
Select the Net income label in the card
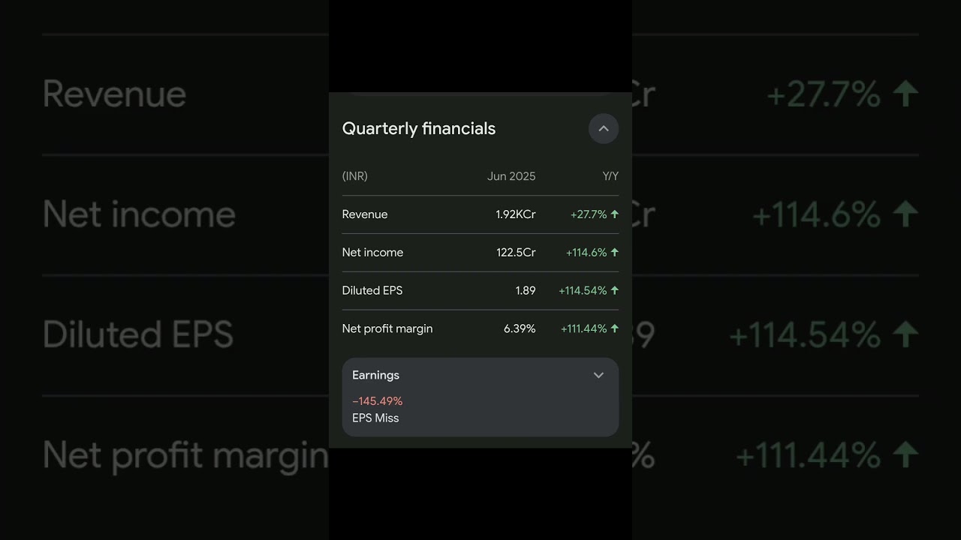pyautogui.click(x=372, y=253)
